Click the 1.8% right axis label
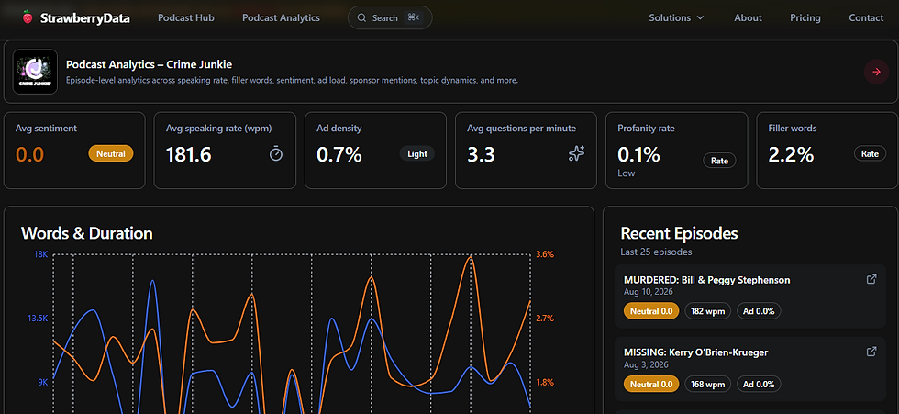Viewport: 899px width, 414px height. tap(545, 383)
